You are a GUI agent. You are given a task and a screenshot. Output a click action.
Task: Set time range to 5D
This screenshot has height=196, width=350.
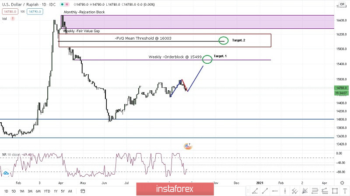[x=14, y=191]
